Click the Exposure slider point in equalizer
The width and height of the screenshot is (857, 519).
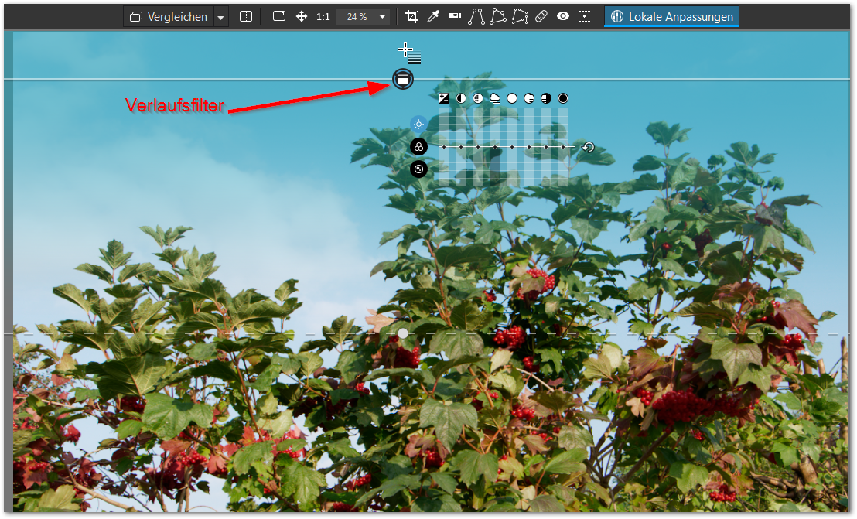point(444,146)
